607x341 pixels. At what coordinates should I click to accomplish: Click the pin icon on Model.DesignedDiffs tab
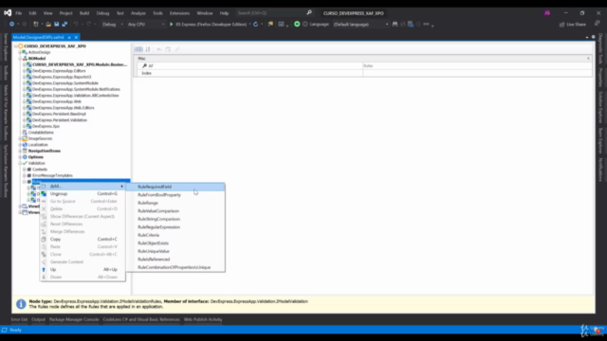click(x=69, y=38)
